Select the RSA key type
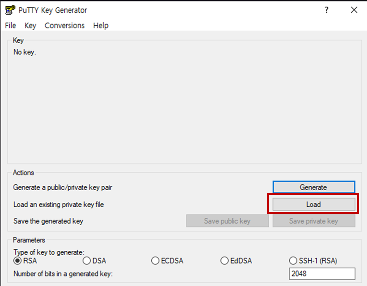Image resolution: width=367 pixels, height=286 pixels. click(25, 261)
